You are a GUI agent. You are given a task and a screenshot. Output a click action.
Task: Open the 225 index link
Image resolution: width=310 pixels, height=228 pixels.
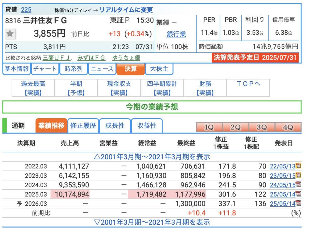click(x=26, y=9)
